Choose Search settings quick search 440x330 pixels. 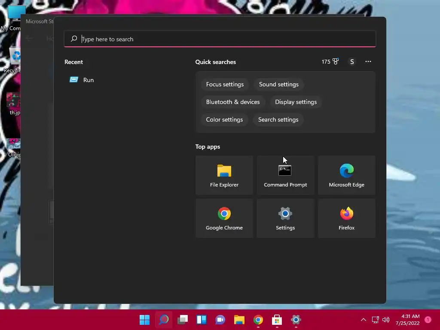pyautogui.click(x=278, y=119)
